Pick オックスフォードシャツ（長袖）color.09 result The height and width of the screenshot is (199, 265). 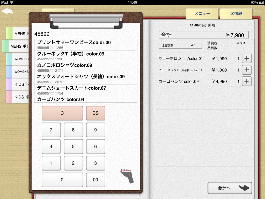tap(85, 79)
